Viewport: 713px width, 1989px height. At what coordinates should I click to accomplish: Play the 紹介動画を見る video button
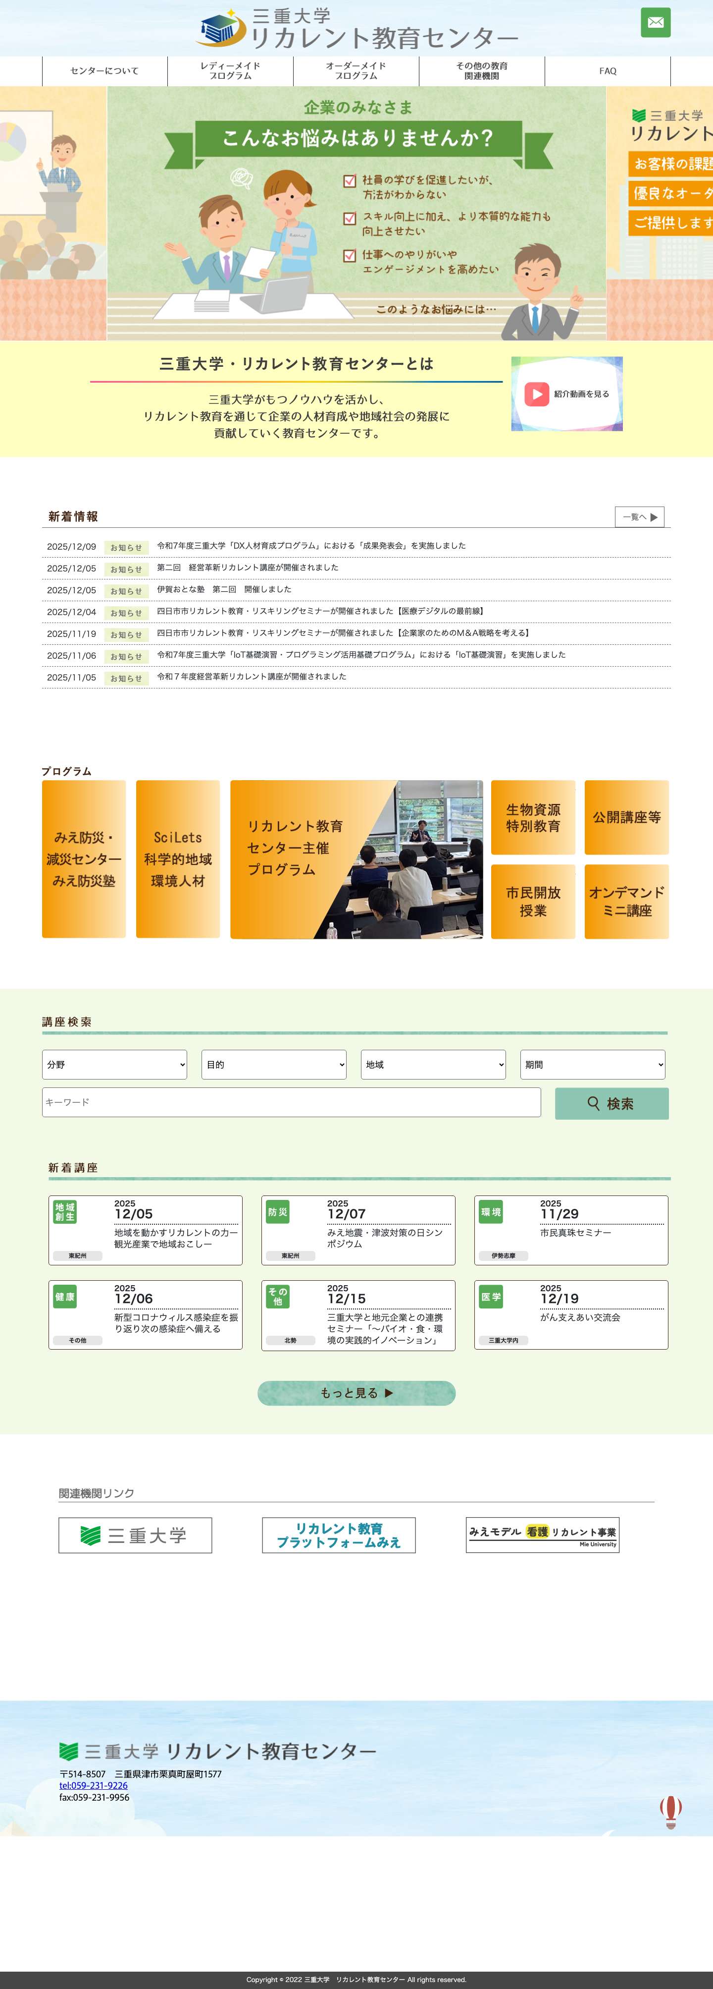pyautogui.click(x=567, y=394)
